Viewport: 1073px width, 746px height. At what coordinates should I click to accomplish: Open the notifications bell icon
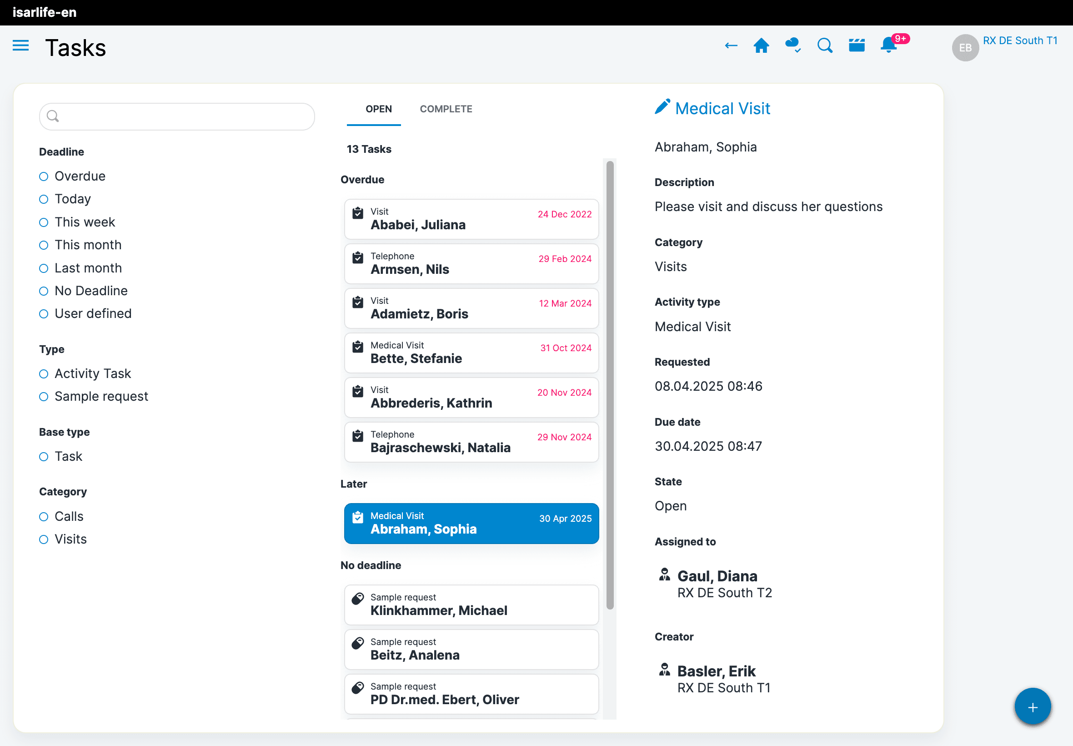point(888,46)
